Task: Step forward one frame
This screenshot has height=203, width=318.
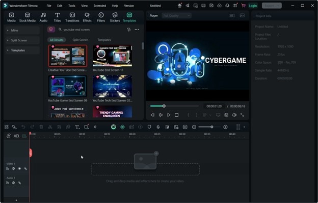Action: (161, 115)
